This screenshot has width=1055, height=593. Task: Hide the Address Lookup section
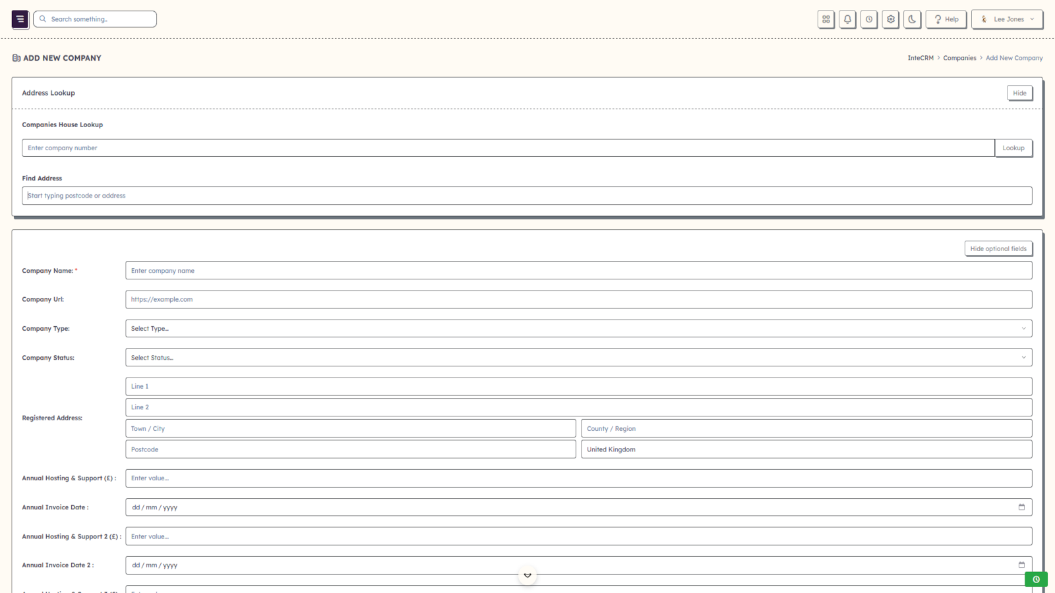[1019, 93]
